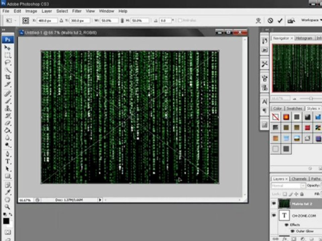322x241 pixels.
Task: Toggle lock transparent pixels in Layers panel
Action: click(285, 194)
